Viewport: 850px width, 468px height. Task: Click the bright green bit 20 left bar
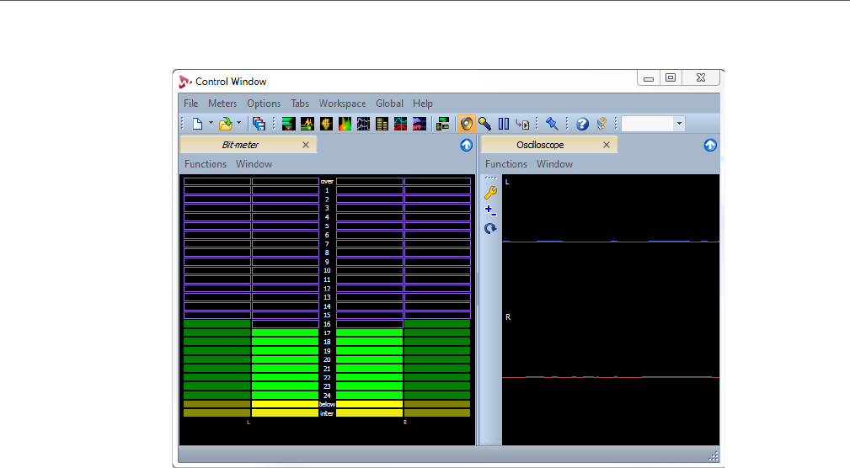coord(285,359)
